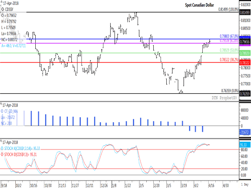Click the 12/26 date on time axis

104,185
